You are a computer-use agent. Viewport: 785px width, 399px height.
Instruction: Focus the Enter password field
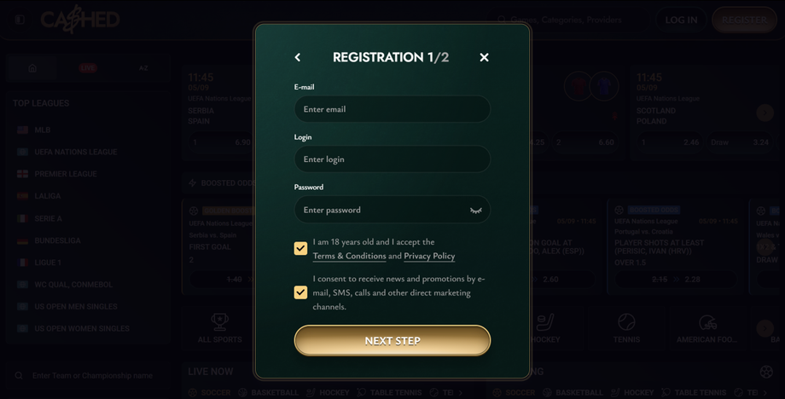[x=392, y=210]
